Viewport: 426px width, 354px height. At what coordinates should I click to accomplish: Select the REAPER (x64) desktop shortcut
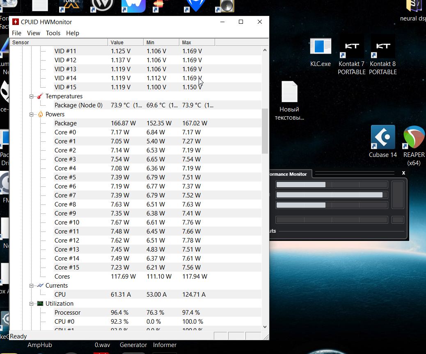[414, 146]
